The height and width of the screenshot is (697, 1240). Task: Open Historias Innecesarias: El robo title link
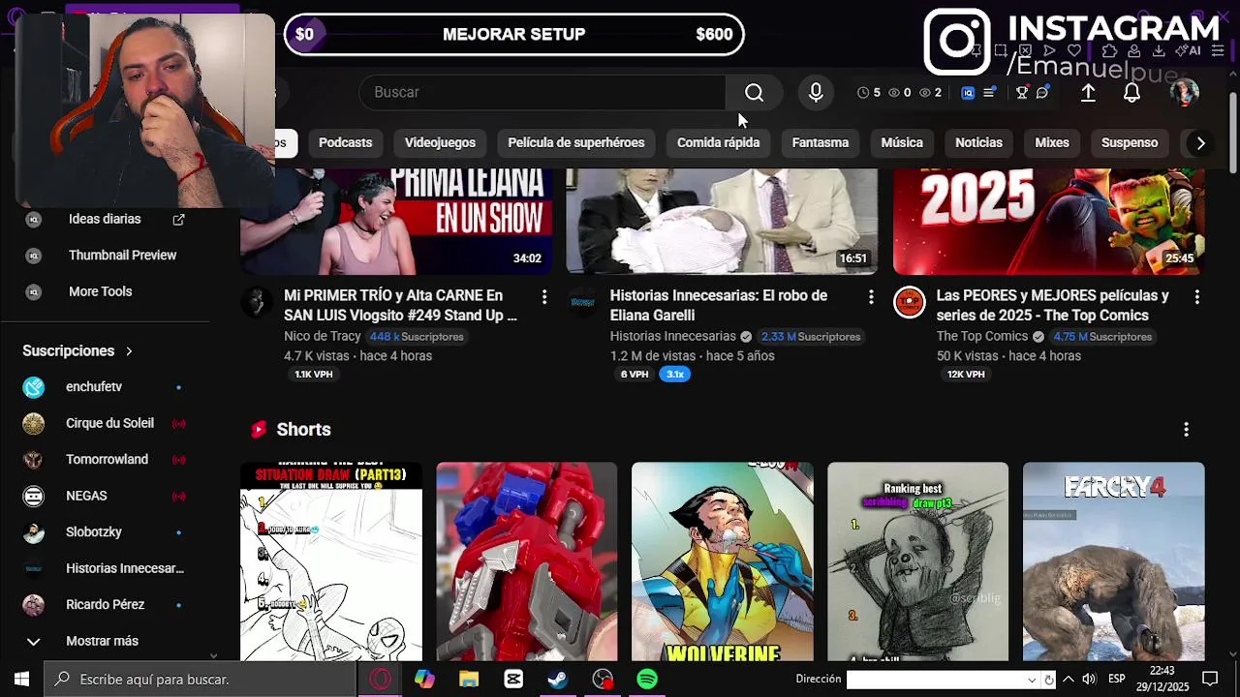719,305
